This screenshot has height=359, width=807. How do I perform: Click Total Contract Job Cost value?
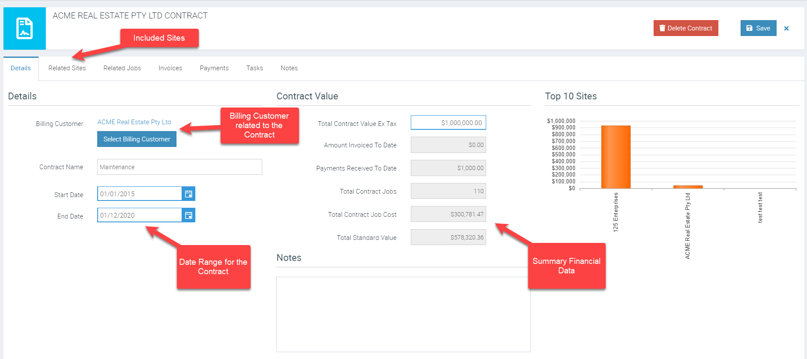point(448,214)
